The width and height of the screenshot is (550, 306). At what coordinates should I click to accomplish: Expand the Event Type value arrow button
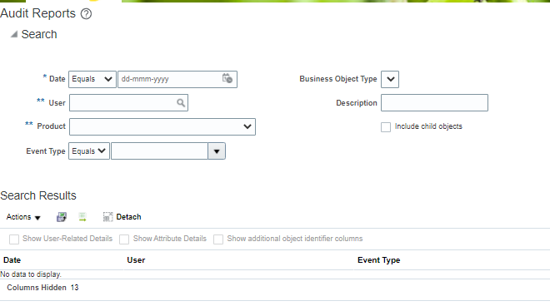coord(217,151)
